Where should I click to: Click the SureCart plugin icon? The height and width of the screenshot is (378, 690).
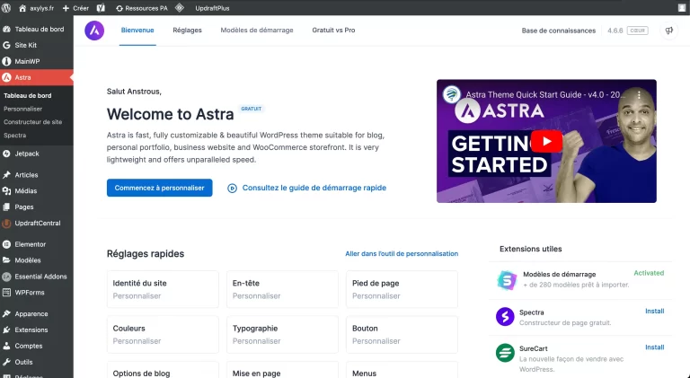[x=505, y=353]
